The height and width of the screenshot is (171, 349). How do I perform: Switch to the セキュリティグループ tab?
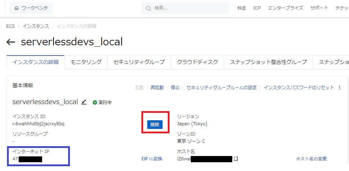point(139,62)
